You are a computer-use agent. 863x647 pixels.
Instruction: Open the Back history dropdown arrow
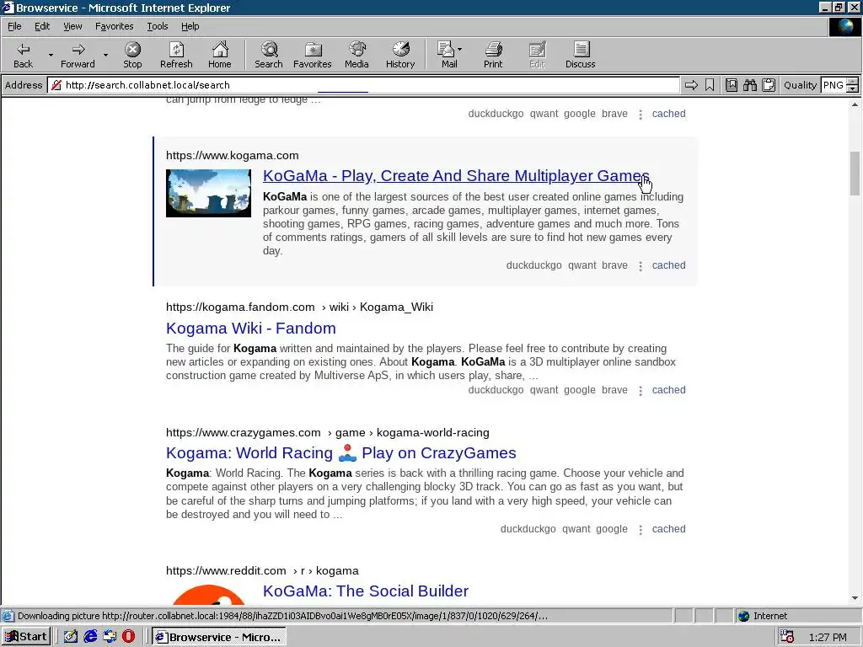tap(51, 55)
